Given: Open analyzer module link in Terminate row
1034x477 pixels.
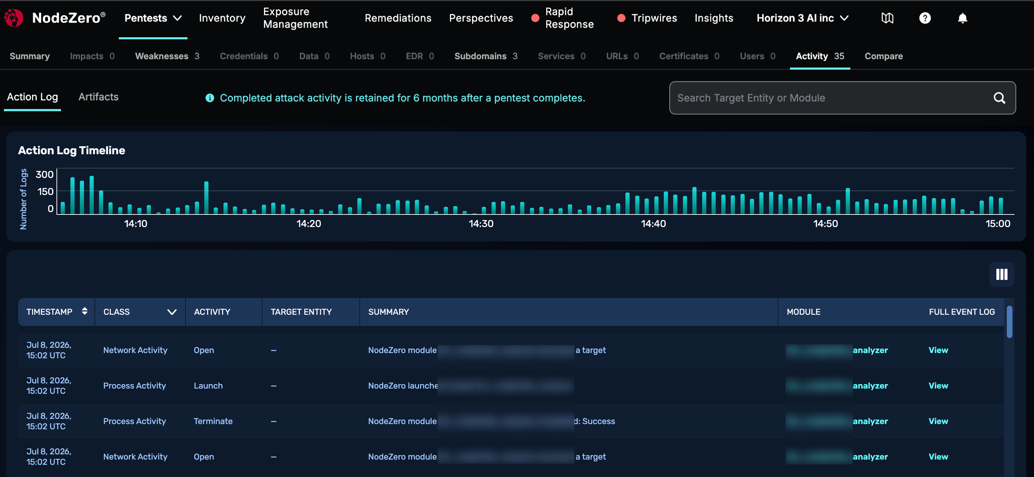Looking at the screenshot, I should click(x=870, y=421).
